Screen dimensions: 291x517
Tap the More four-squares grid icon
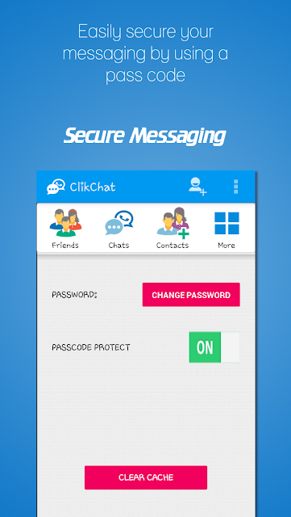(x=227, y=223)
